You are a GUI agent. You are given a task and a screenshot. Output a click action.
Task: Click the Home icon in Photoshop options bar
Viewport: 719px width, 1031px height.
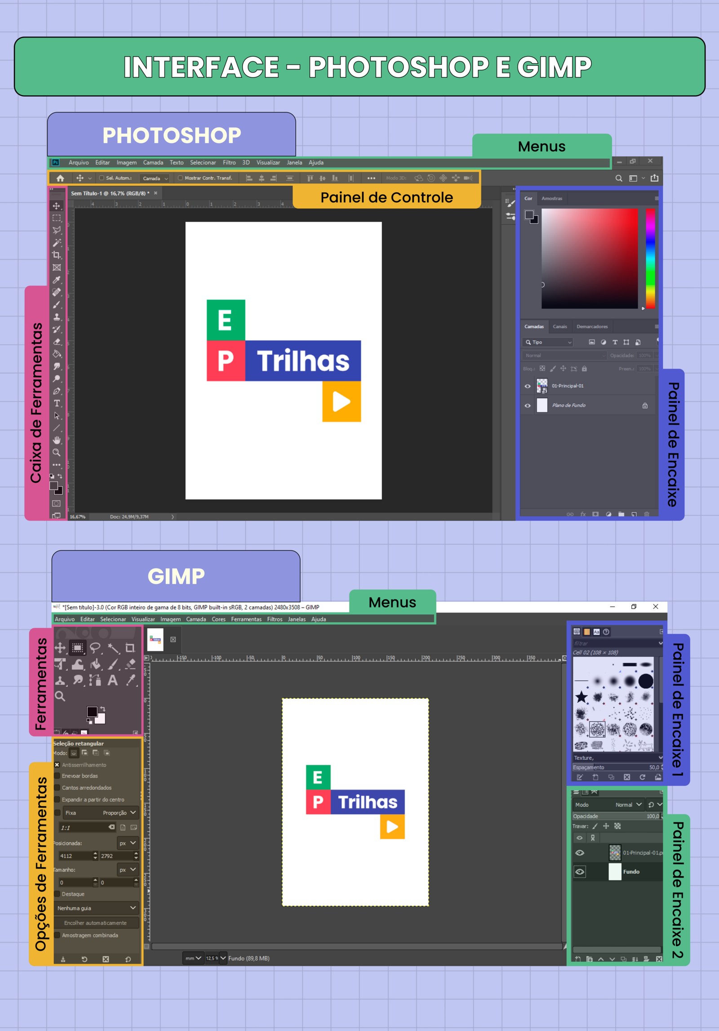click(60, 178)
